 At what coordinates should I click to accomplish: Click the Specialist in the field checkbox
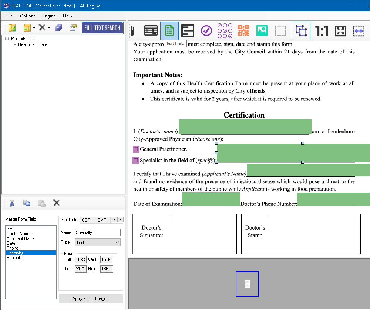(136, 160)
